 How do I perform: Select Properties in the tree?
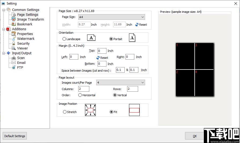click(25, 34)
